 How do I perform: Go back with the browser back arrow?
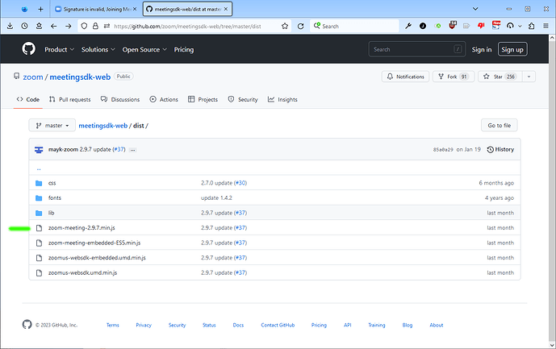(x=53, y=26)
